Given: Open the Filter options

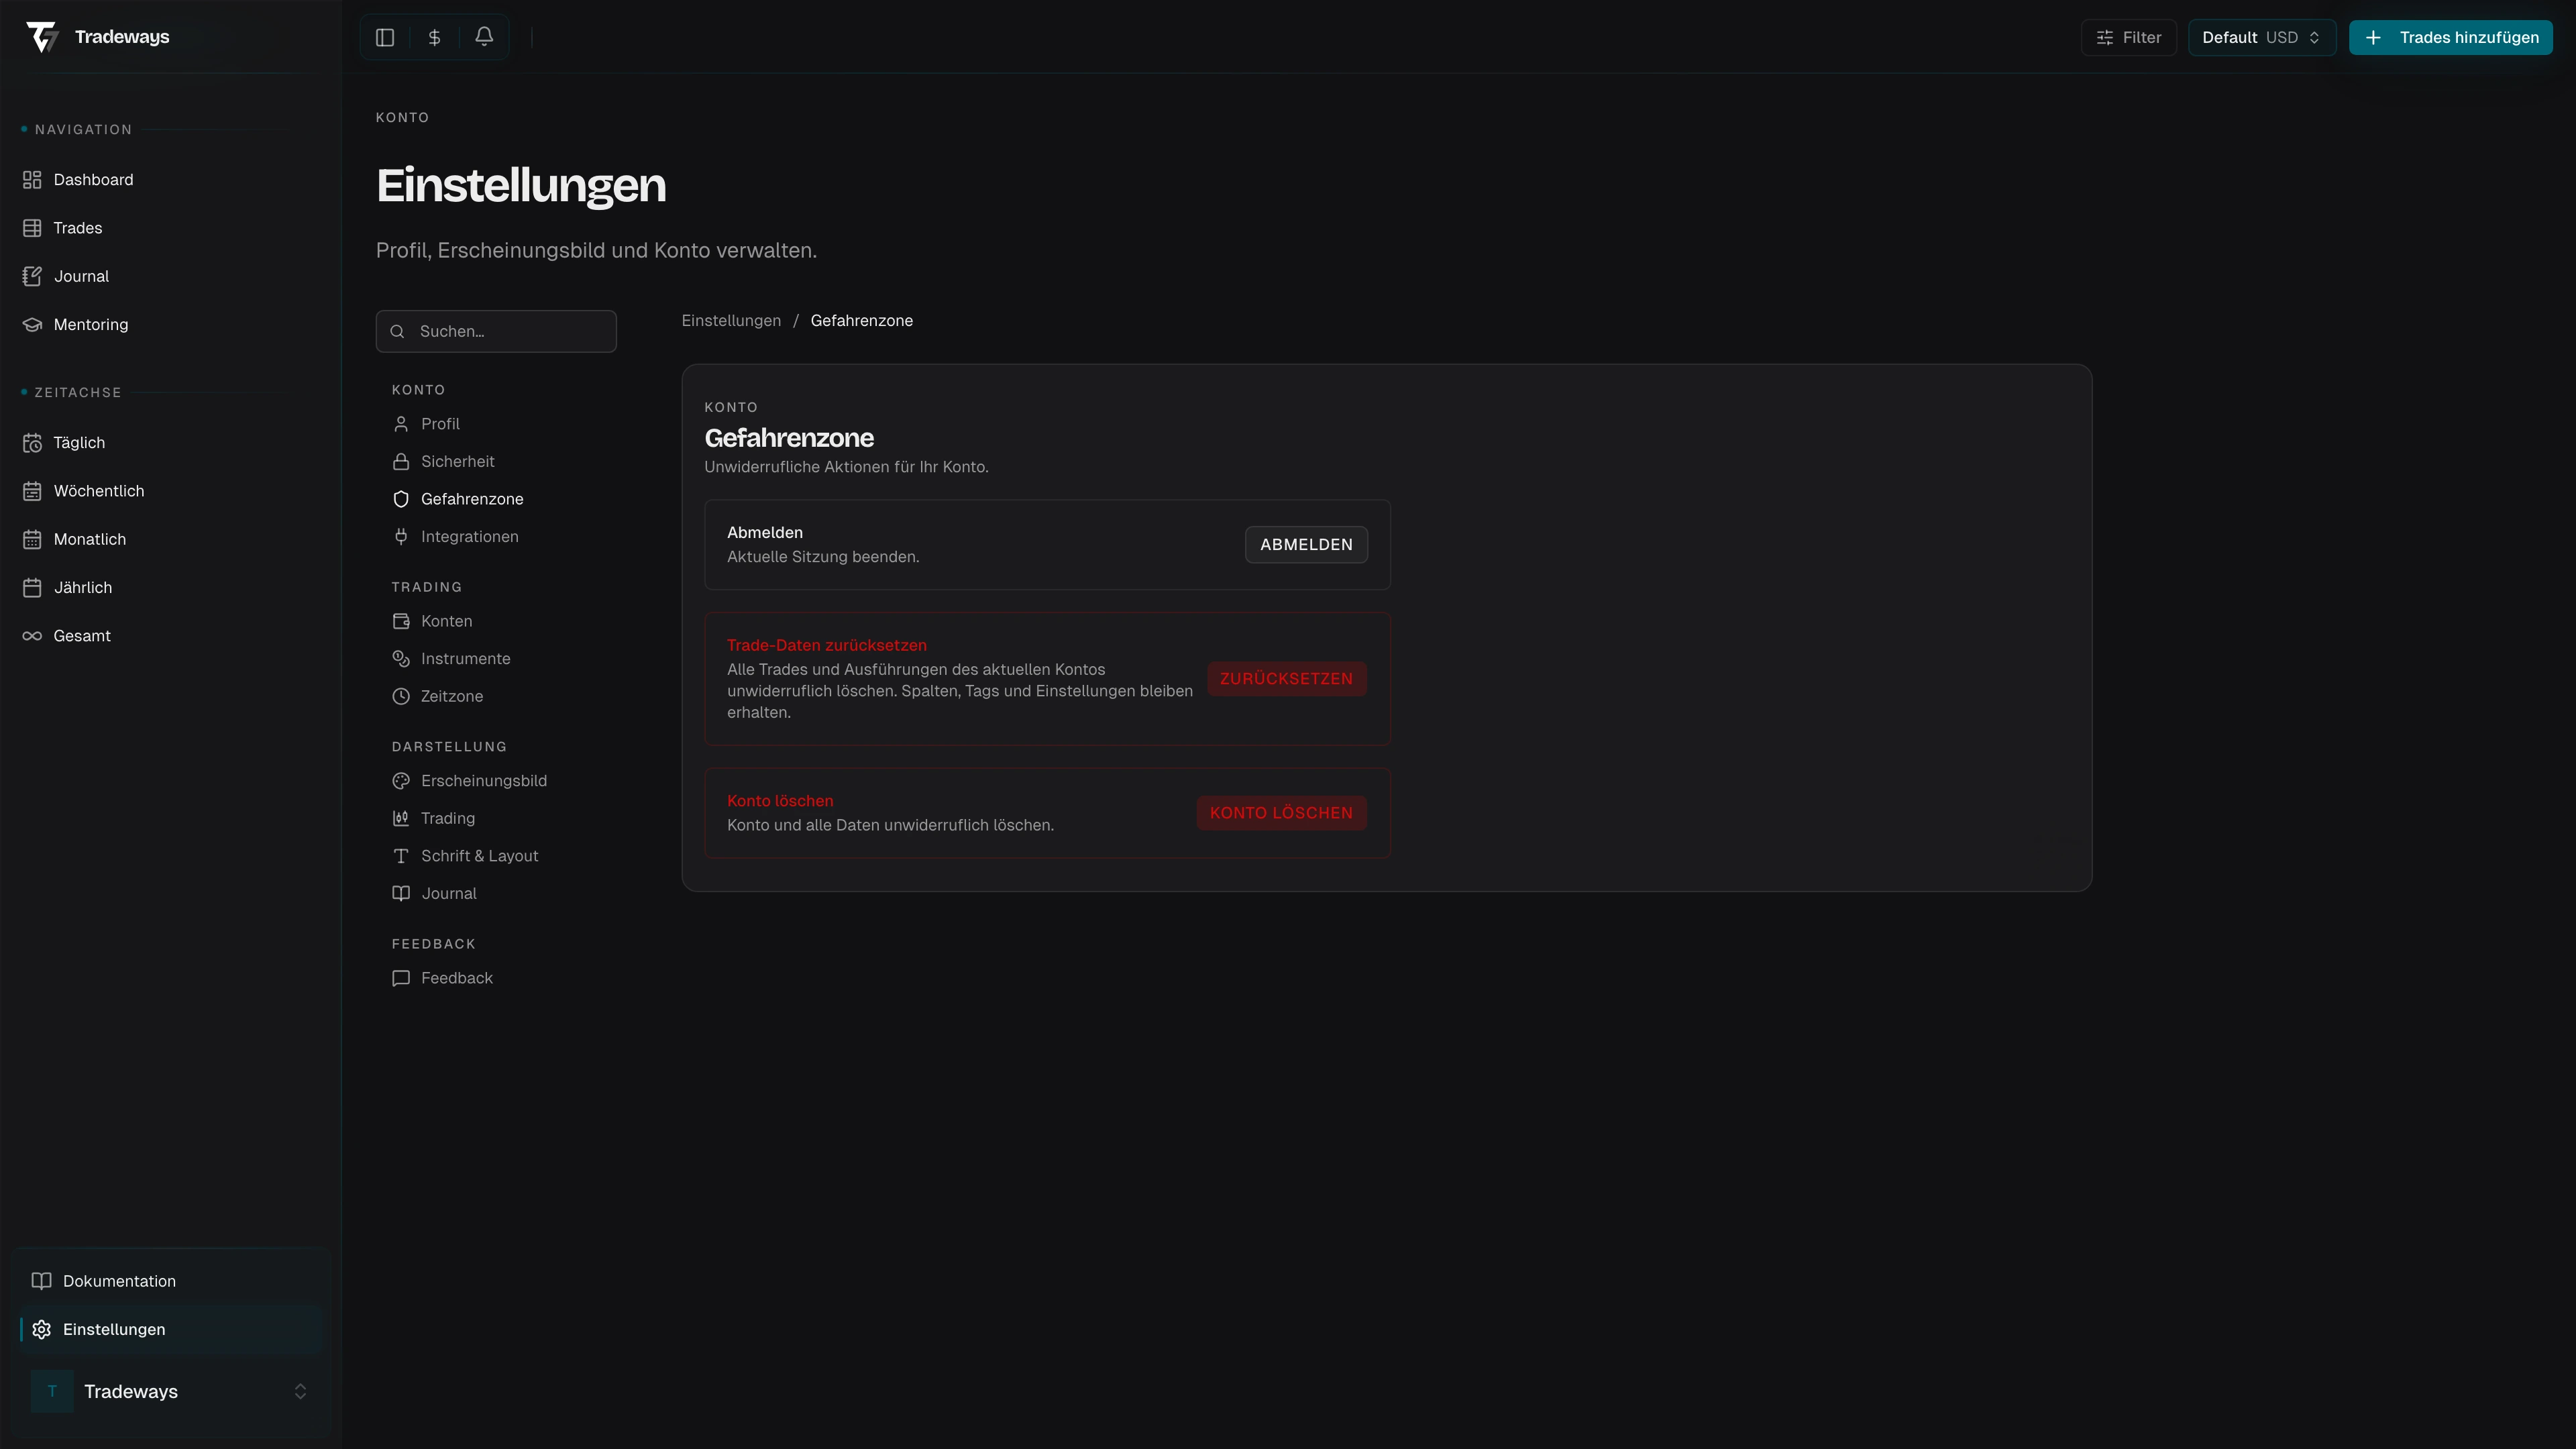Looking at the screenshot, I should click(2128, 37).
